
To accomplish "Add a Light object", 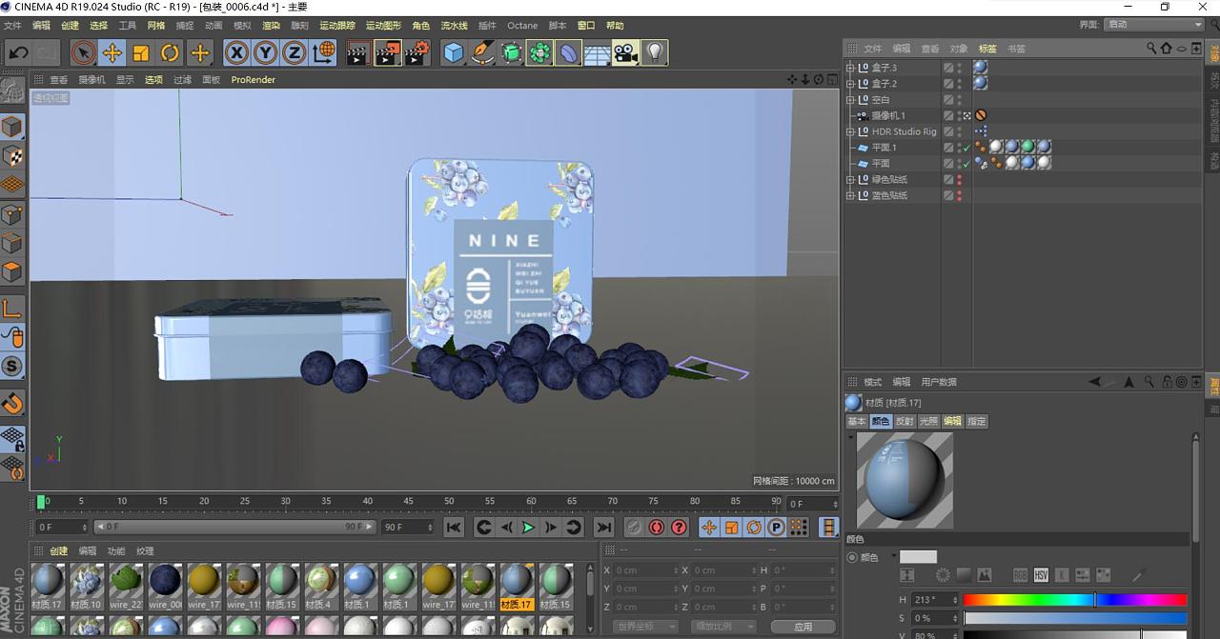I will pyautogui.click(x=654, y=53).
